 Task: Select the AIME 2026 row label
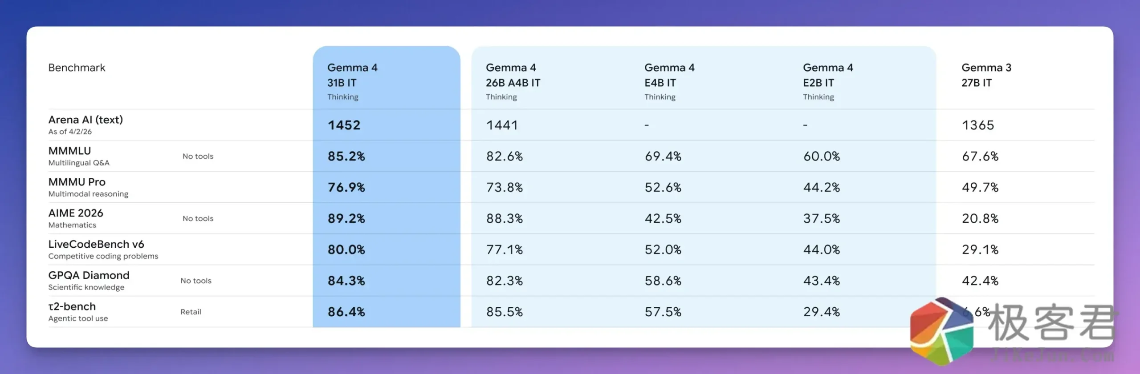tap(76, 213)
